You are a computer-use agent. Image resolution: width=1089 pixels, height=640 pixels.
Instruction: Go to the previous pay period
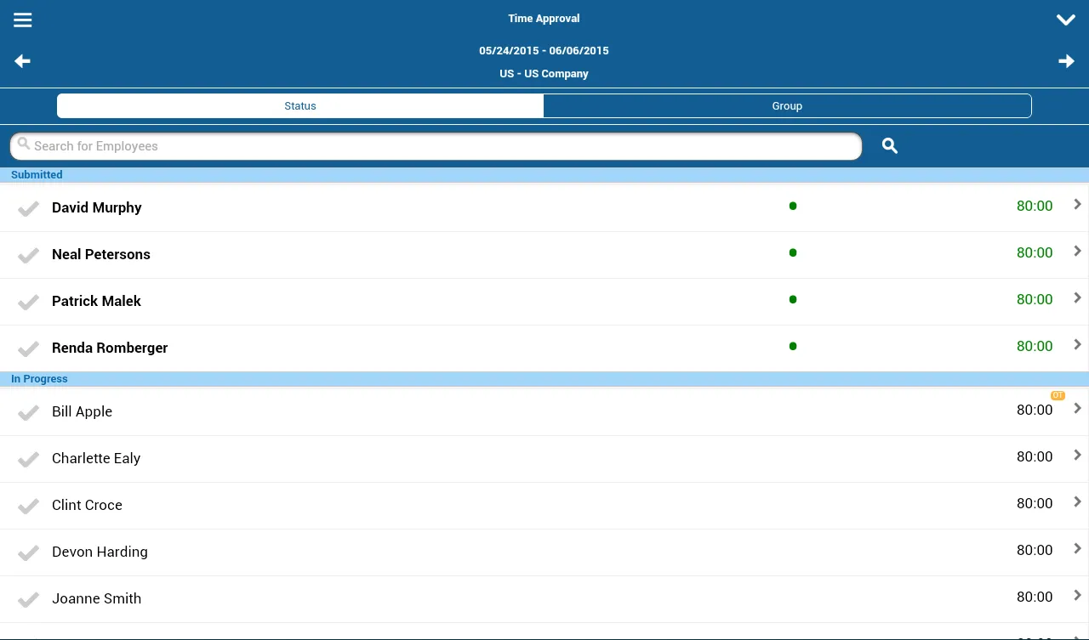coord(23,61)
